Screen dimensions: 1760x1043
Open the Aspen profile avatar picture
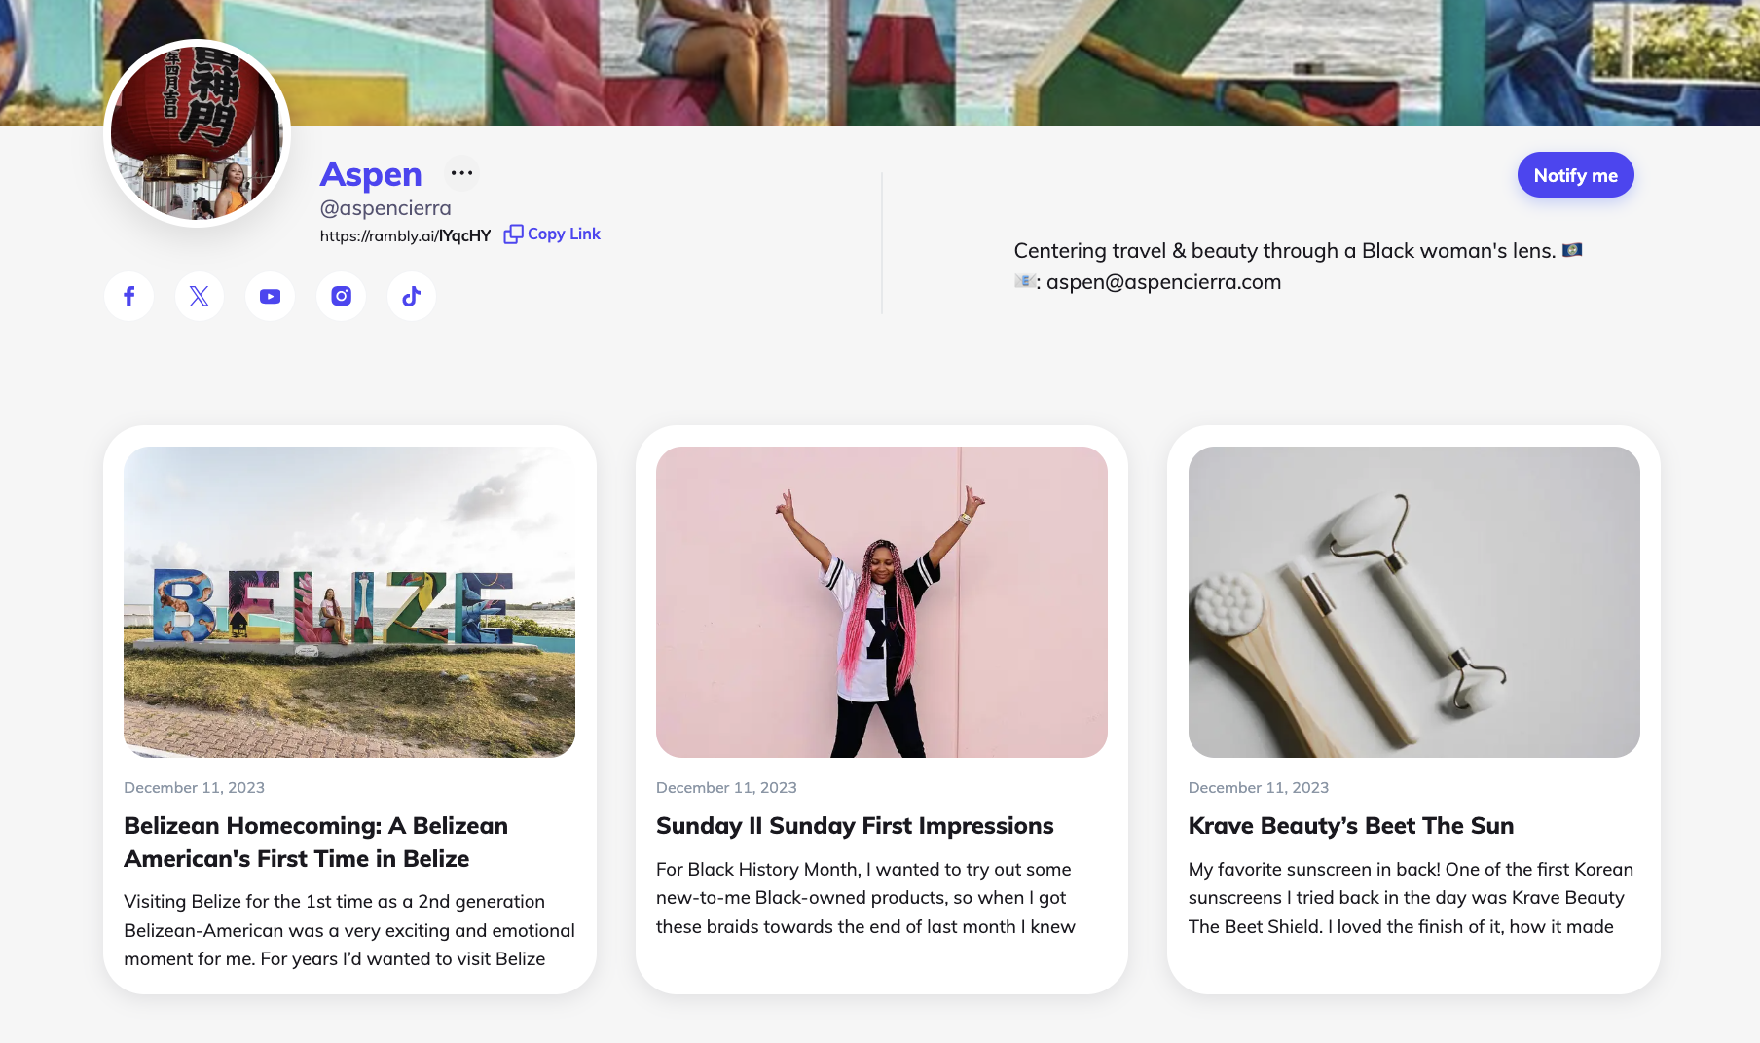pyautogui.click(x=198, y=133)
